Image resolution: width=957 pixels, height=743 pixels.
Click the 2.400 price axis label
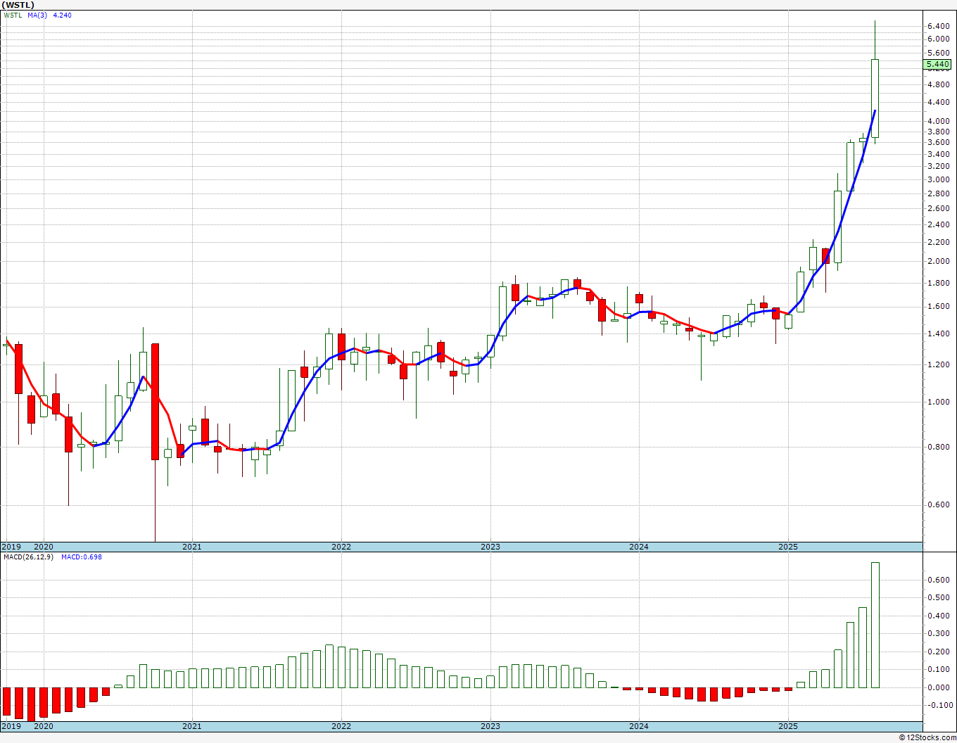[939, 225]
